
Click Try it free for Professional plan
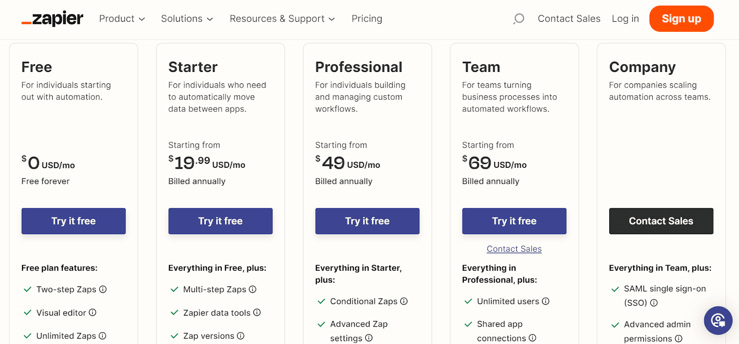coord(367,221)
